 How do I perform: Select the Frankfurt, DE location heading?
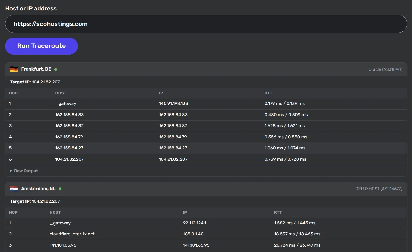pos(36,69)
